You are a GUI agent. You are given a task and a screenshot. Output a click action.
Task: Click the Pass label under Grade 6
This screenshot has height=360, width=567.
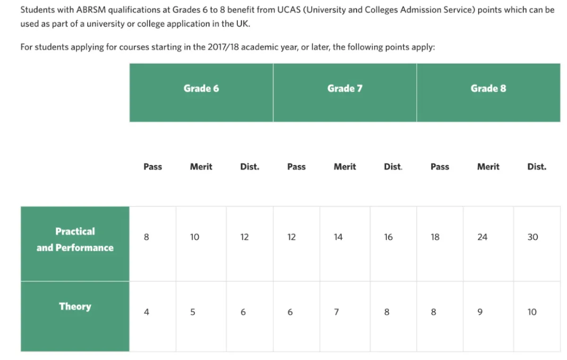(x=153, y=167)
